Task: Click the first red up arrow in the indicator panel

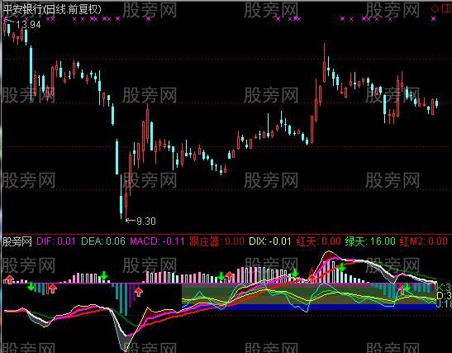Action: [10, 279]
